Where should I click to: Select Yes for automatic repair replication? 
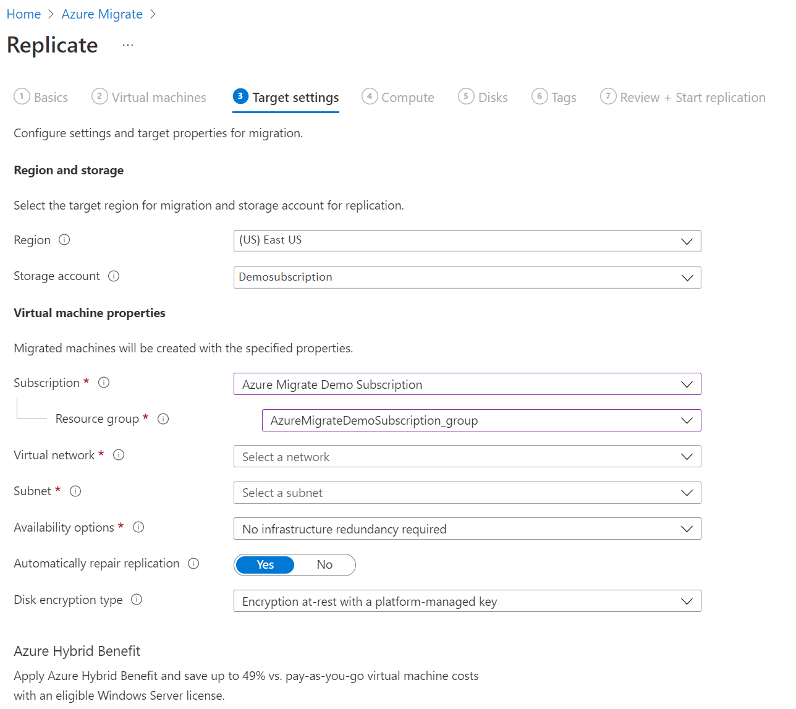click(x=265, y=565)
